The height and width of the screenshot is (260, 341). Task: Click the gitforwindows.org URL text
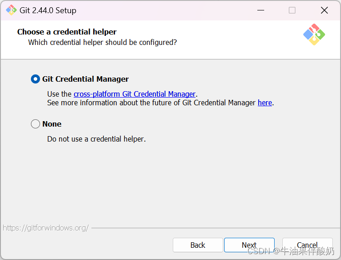[45, 228]
